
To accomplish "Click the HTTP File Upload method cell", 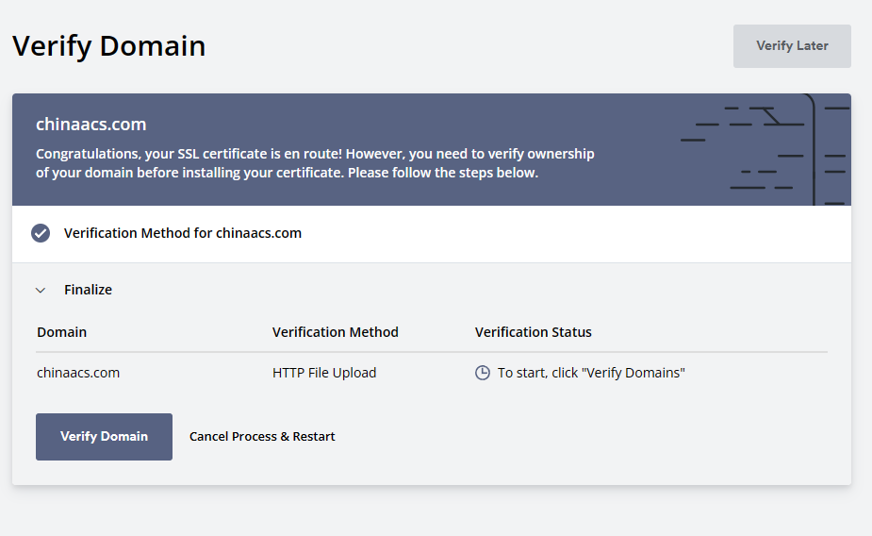I will pos(324,373).
